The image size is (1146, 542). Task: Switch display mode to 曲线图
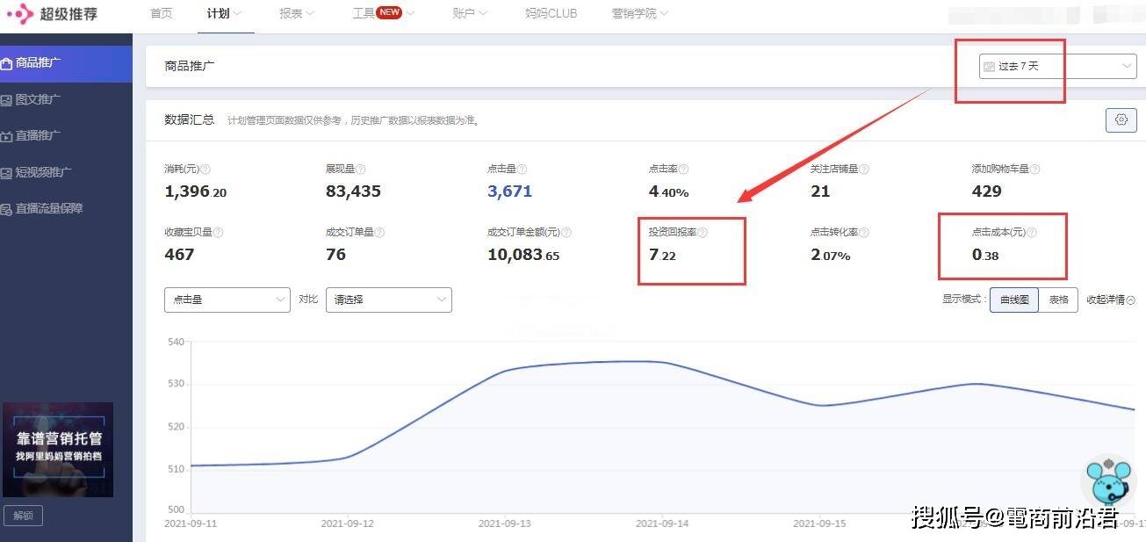coord(1014,300)
